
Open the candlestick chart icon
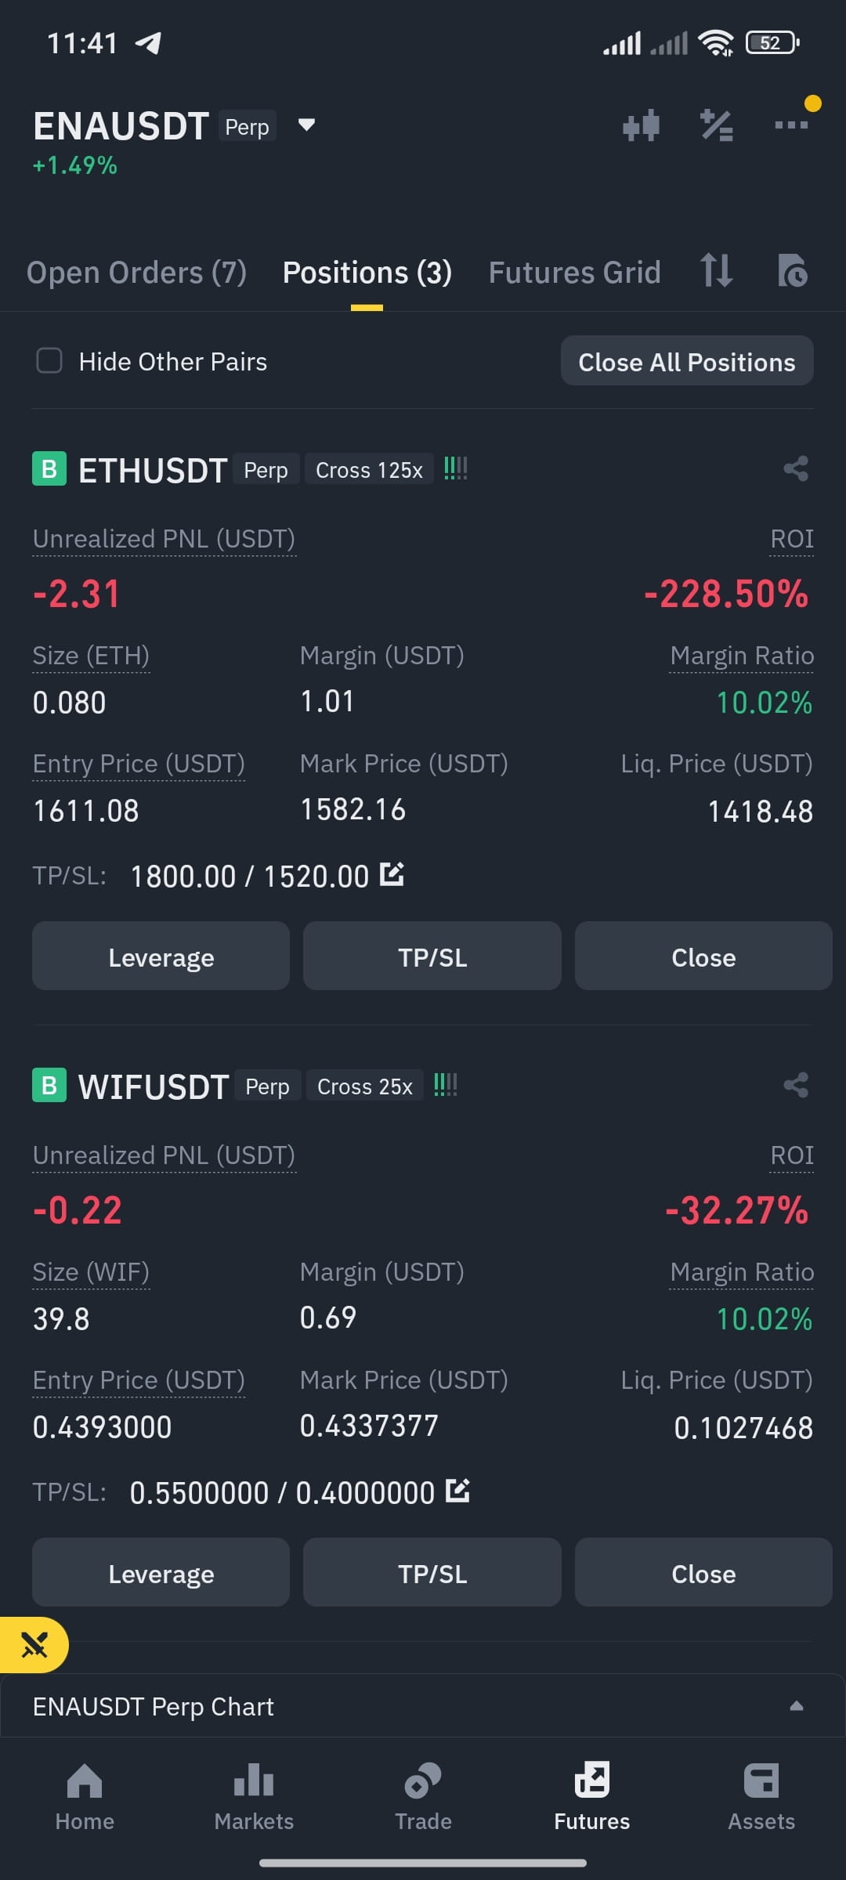[641, 125]
